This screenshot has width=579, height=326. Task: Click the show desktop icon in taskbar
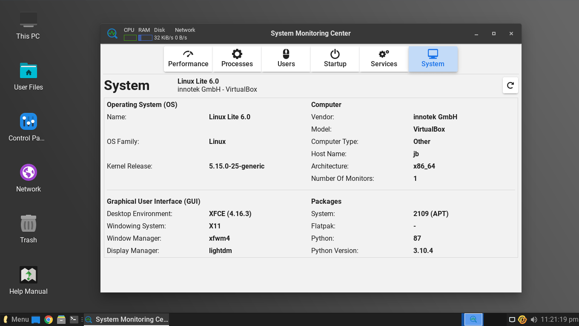click(x=36, y=320)
